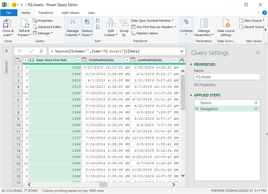Click the scroll-down arrow of the grid
Screen dimensions: 268x194
(183, 175)
